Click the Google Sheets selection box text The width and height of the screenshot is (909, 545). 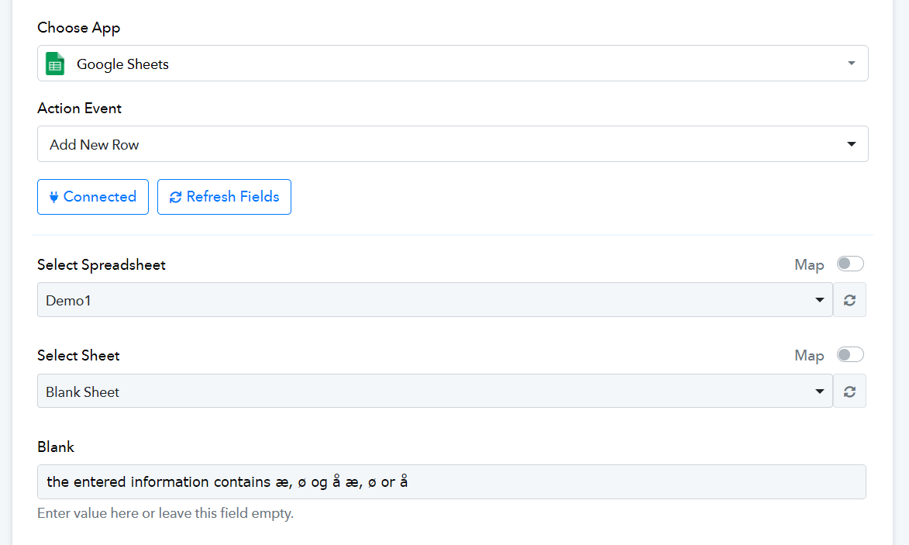pos(122,64)
